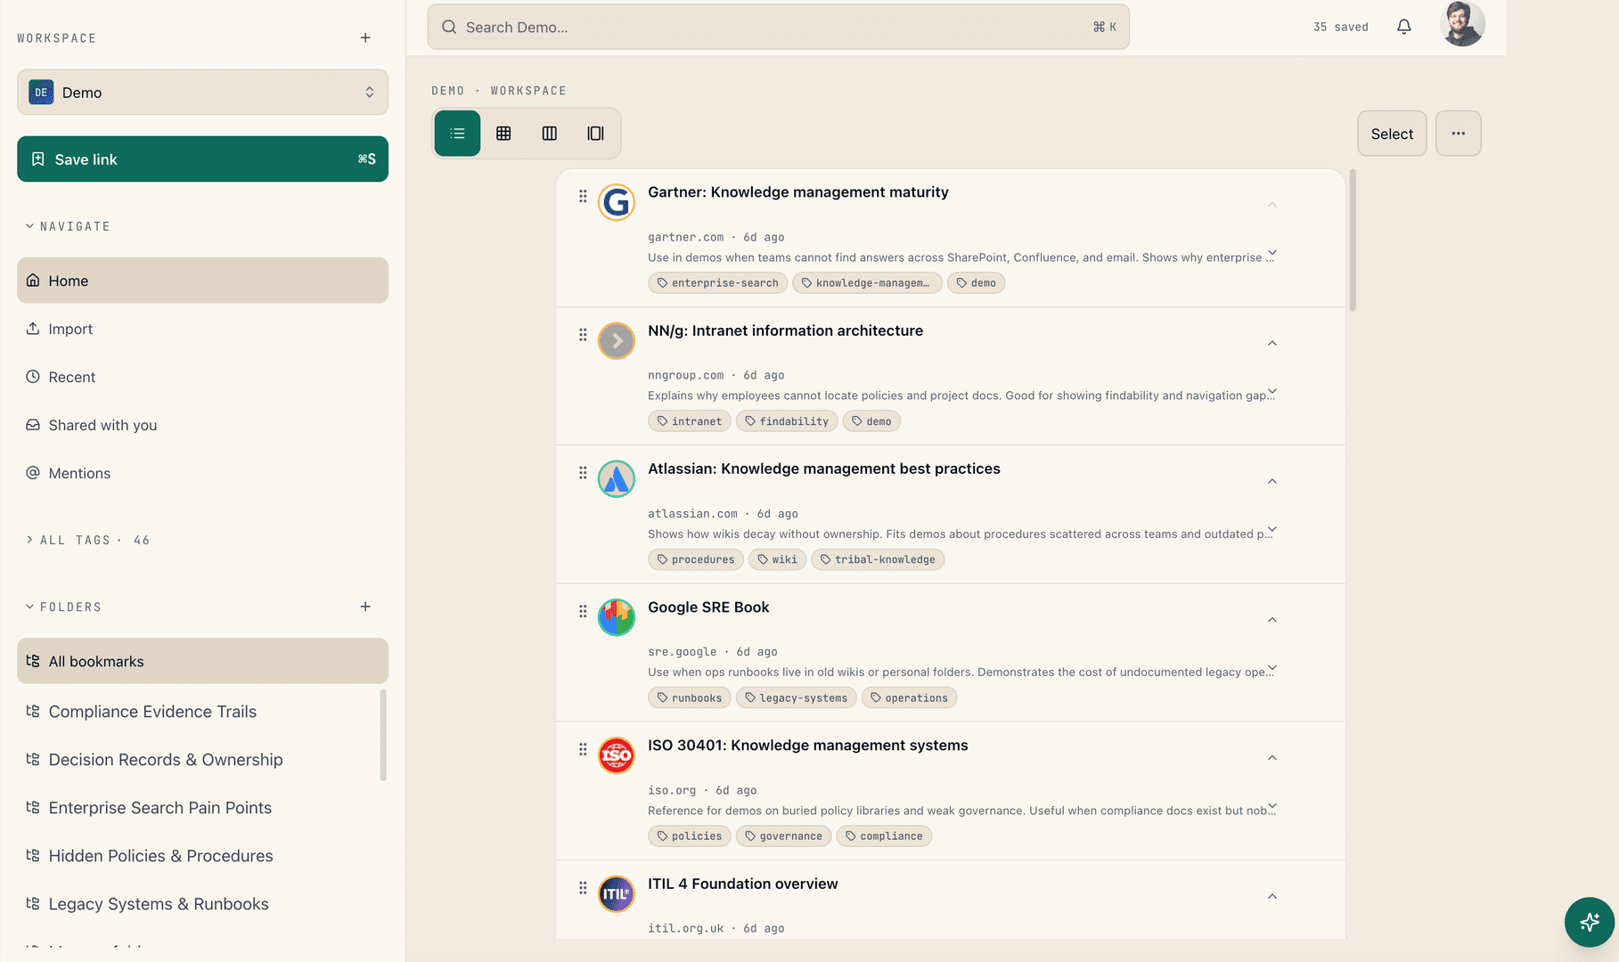Click the ISO logo favicon
Viewport: 1619px width, 962px height.
617,755
